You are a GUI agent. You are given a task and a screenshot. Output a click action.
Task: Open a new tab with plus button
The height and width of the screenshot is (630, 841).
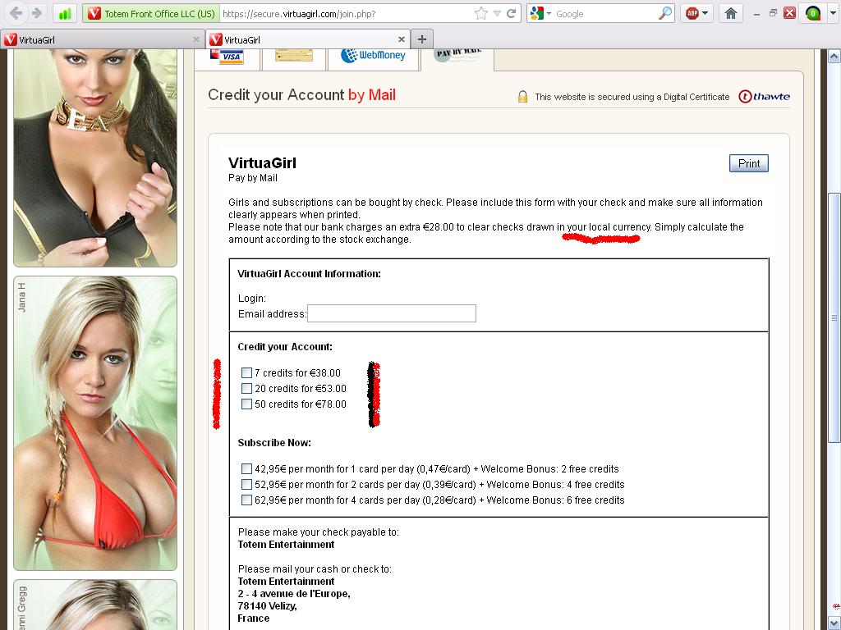coord(421,39)
